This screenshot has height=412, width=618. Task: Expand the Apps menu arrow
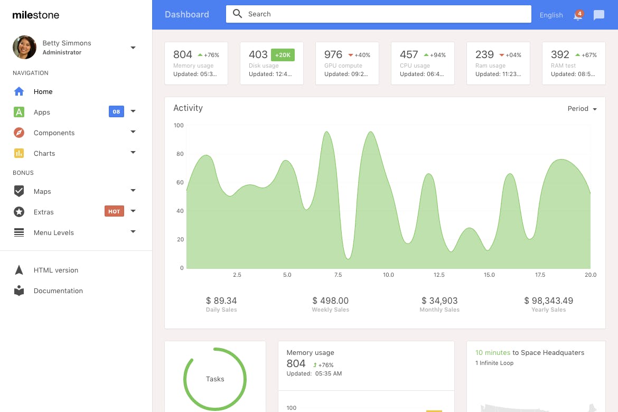[x=133, y=111]
